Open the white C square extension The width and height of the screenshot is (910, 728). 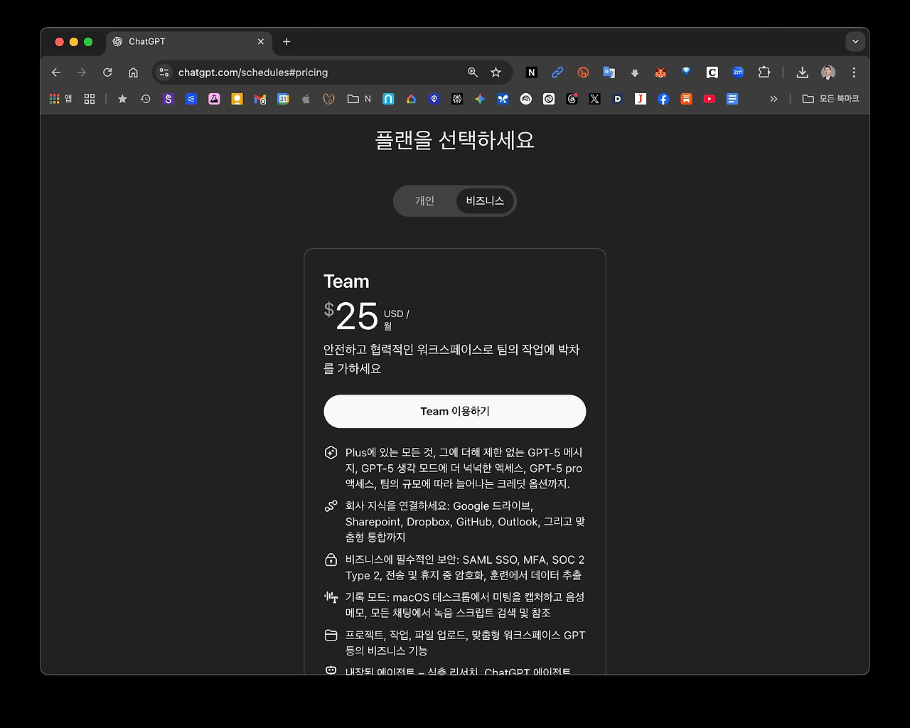712,73
